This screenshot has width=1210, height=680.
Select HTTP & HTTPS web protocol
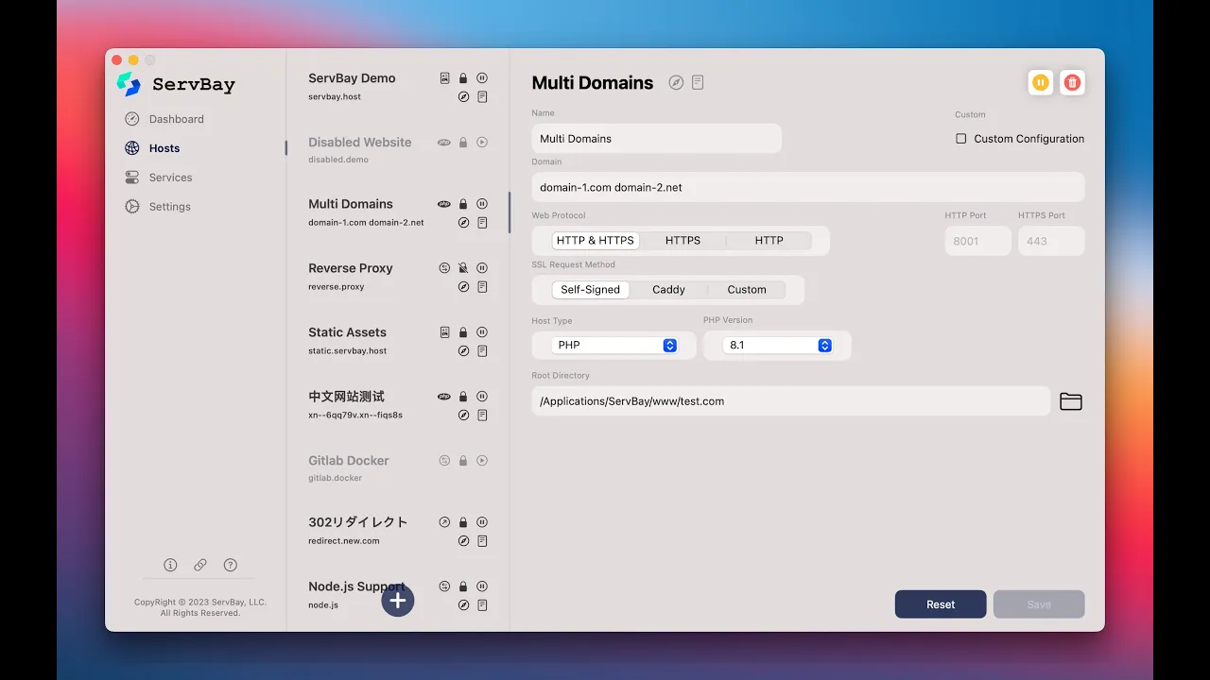click(596, 241)
